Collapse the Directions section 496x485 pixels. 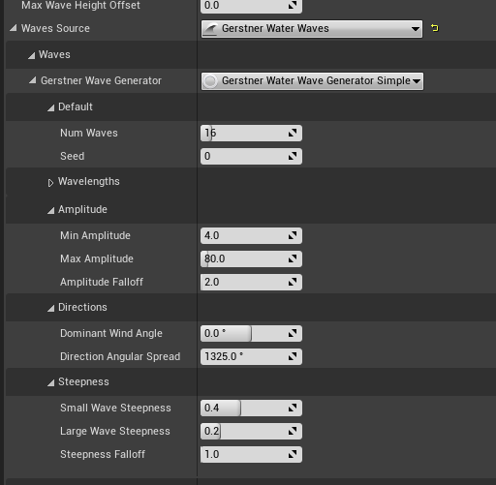[50, 309]
